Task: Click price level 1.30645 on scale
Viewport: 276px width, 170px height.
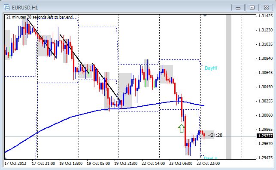Action: [x=265, y=73]
